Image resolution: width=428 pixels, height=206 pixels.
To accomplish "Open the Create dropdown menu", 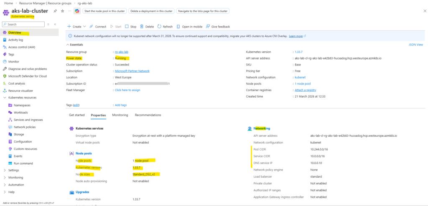I will point(74,27).
